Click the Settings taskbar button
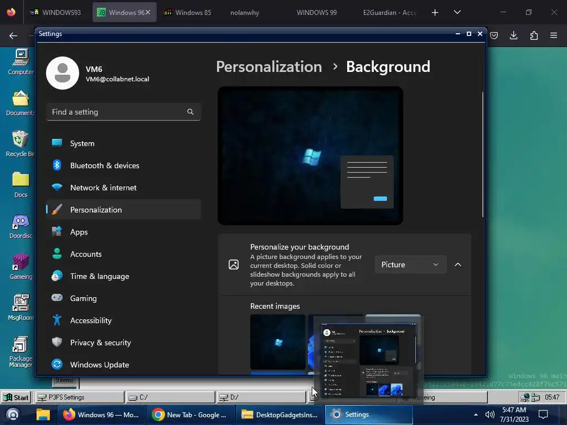Screen dimensions: 567x425 coord(369,414)
